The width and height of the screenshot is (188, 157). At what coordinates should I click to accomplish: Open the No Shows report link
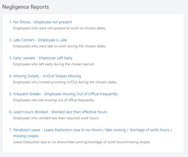[40, 22]
